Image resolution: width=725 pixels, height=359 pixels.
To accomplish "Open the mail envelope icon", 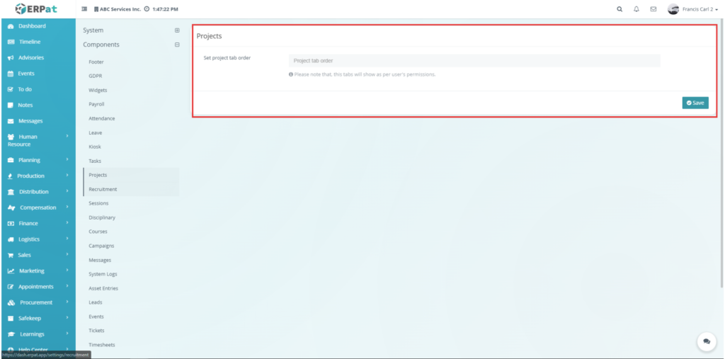I will pos(653,9).
